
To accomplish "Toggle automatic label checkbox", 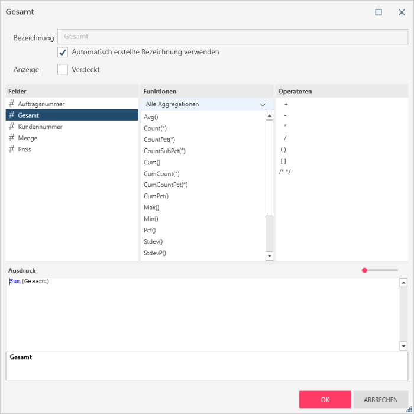I will click(63, 52).
